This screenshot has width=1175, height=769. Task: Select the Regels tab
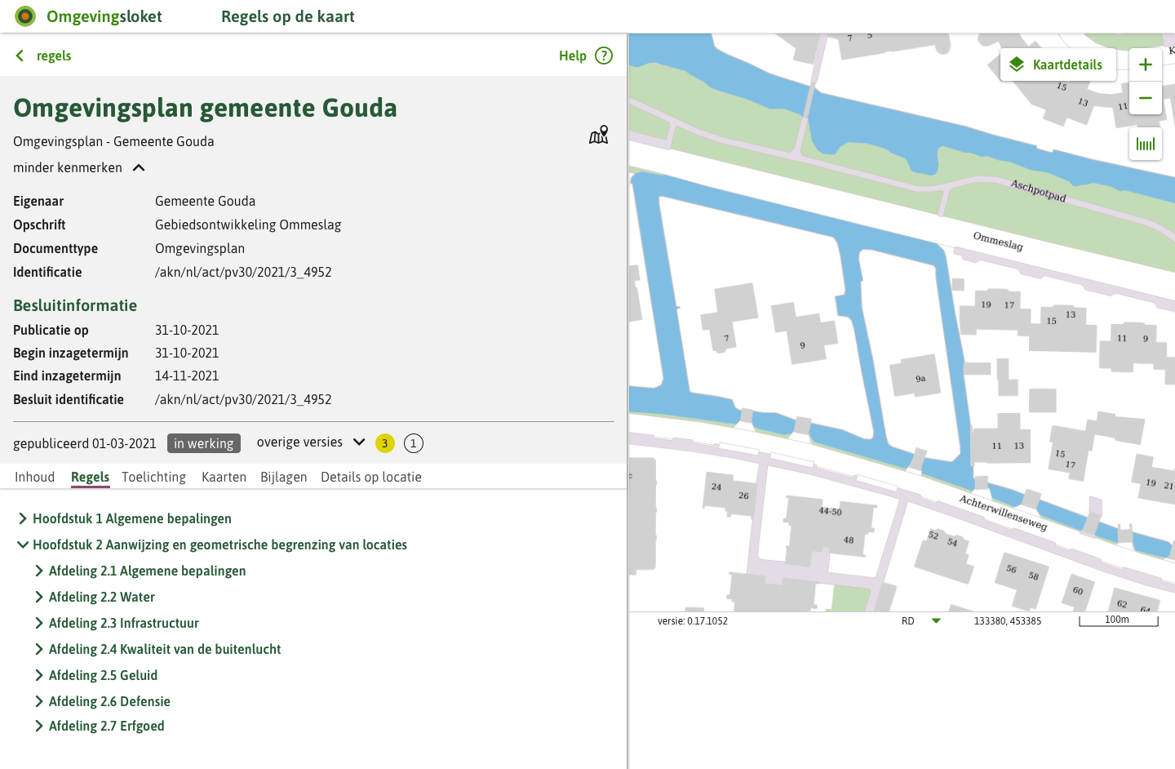[90, 477]
